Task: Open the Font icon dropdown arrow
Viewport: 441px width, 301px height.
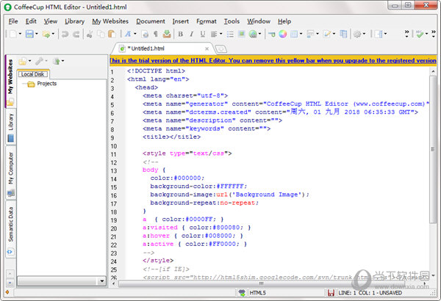Action: (135, 34)
